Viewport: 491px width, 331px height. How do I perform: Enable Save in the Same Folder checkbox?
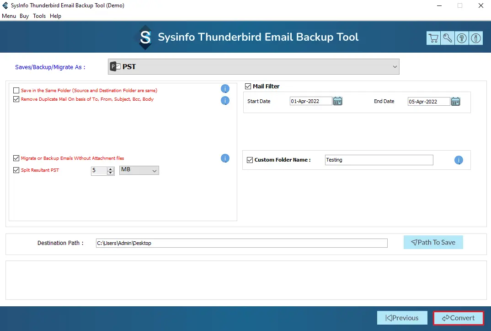(x=16, y=91)
